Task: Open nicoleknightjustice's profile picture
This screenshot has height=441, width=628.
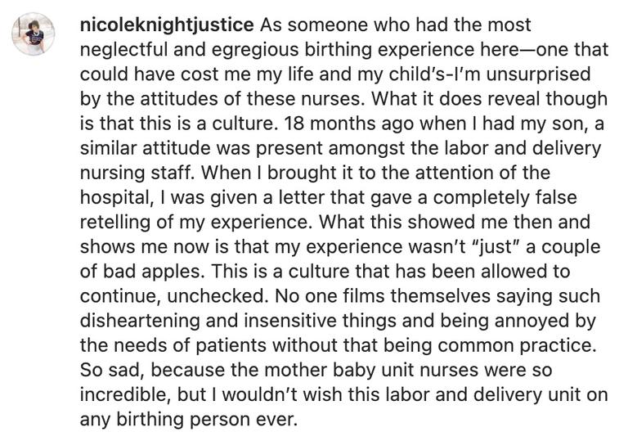Action: click(x=34, y=33)
